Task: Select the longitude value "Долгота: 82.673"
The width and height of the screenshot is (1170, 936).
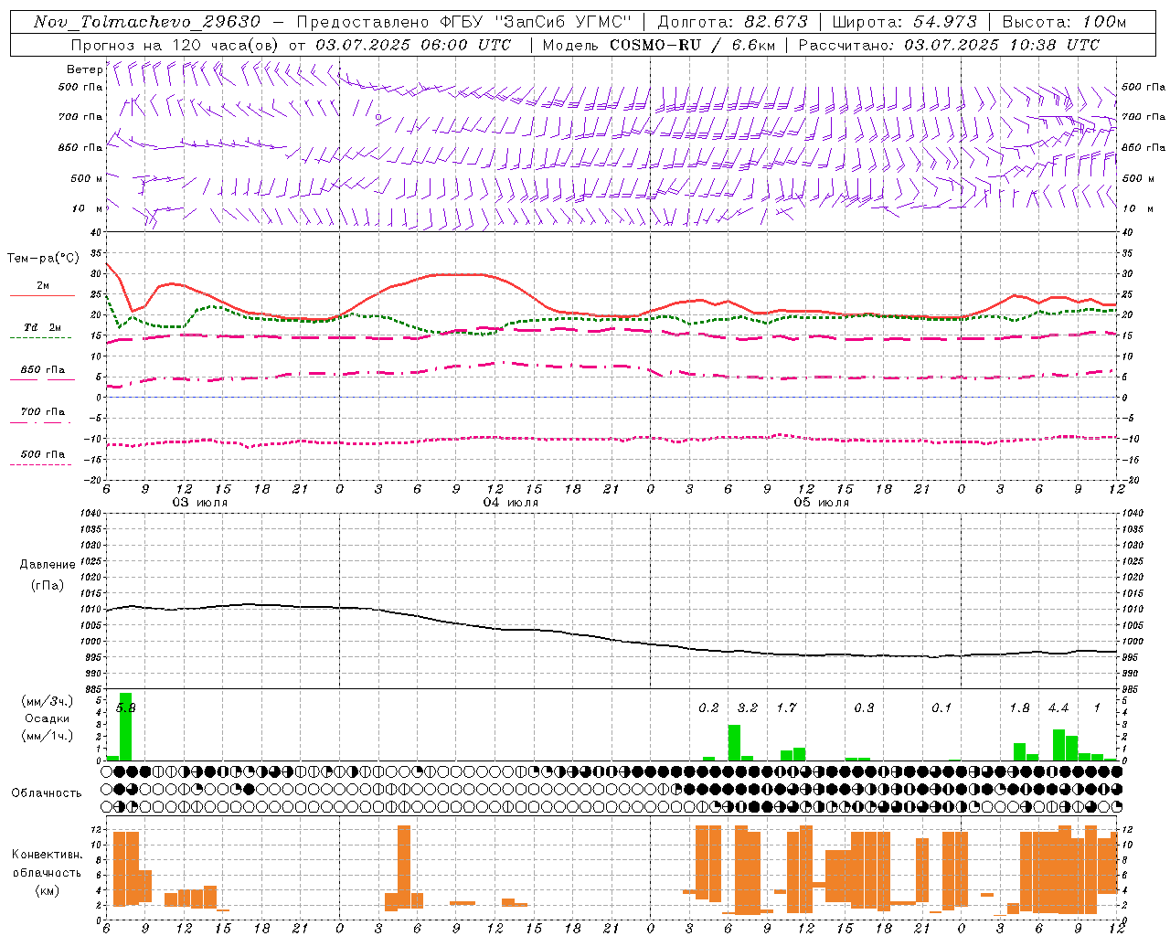Action: (x=733, y=22)
